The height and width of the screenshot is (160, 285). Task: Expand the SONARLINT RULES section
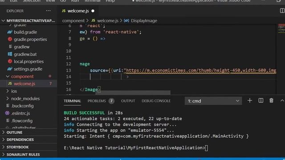(23, 155)
